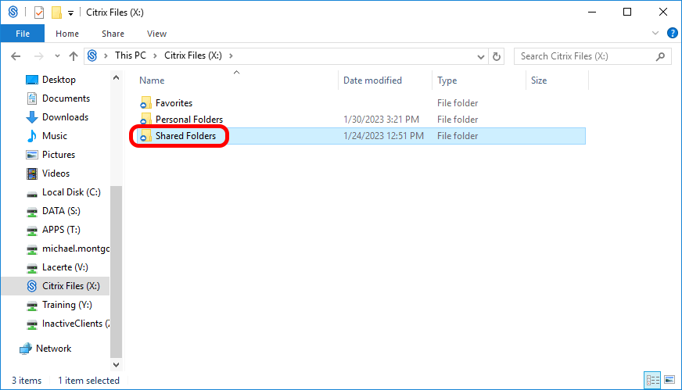
Task: Click the Music note icon in navigation pane
Action: click(x=32, y=136)
